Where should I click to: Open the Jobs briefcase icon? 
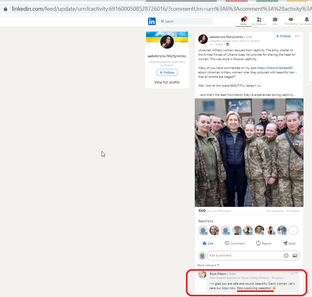[275, 19]
